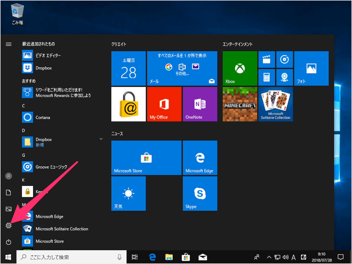The width and height of the screenshot is (352, 264).
Task: Select Groove ミュージック in app list
Action: 51,167
